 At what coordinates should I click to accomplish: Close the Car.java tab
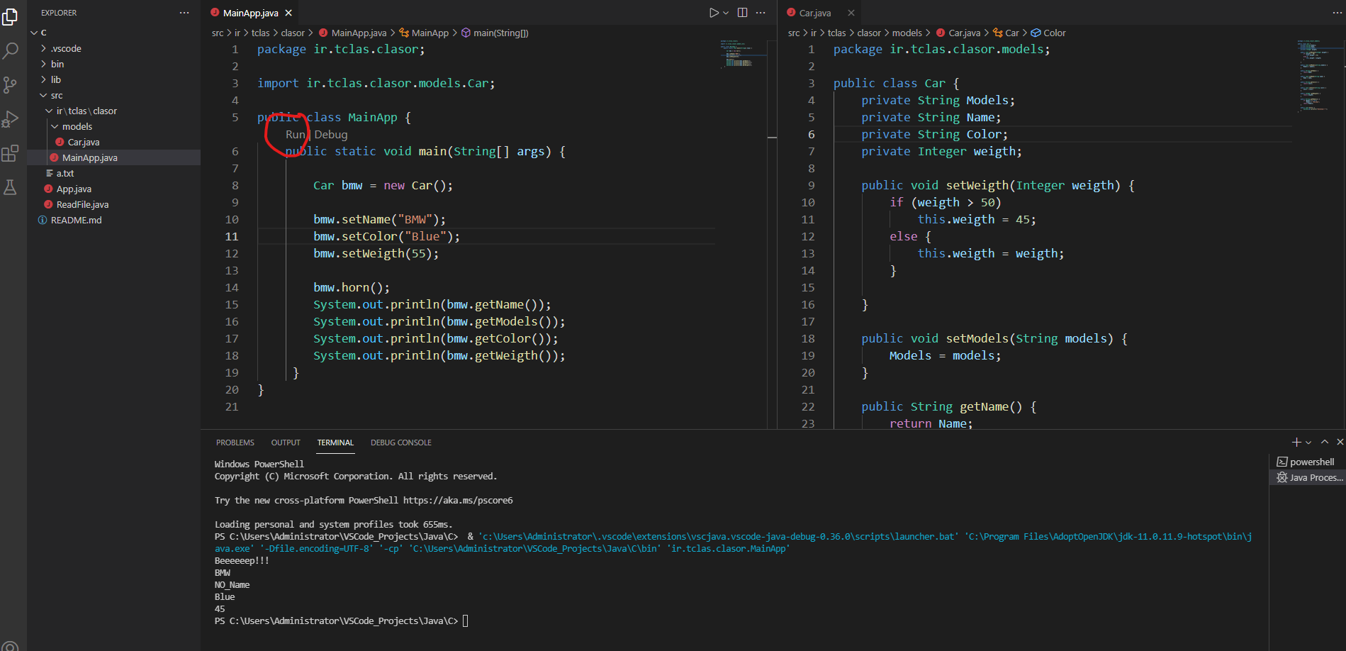[x=851, y=13]
